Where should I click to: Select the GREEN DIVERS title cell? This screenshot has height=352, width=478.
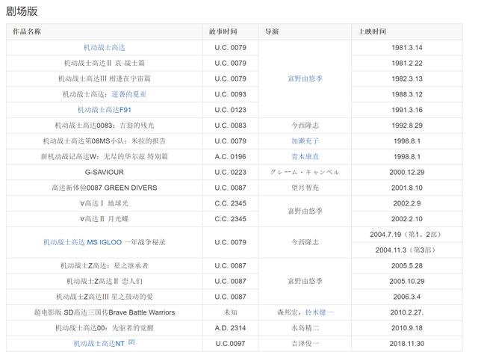tap(105, 188)
